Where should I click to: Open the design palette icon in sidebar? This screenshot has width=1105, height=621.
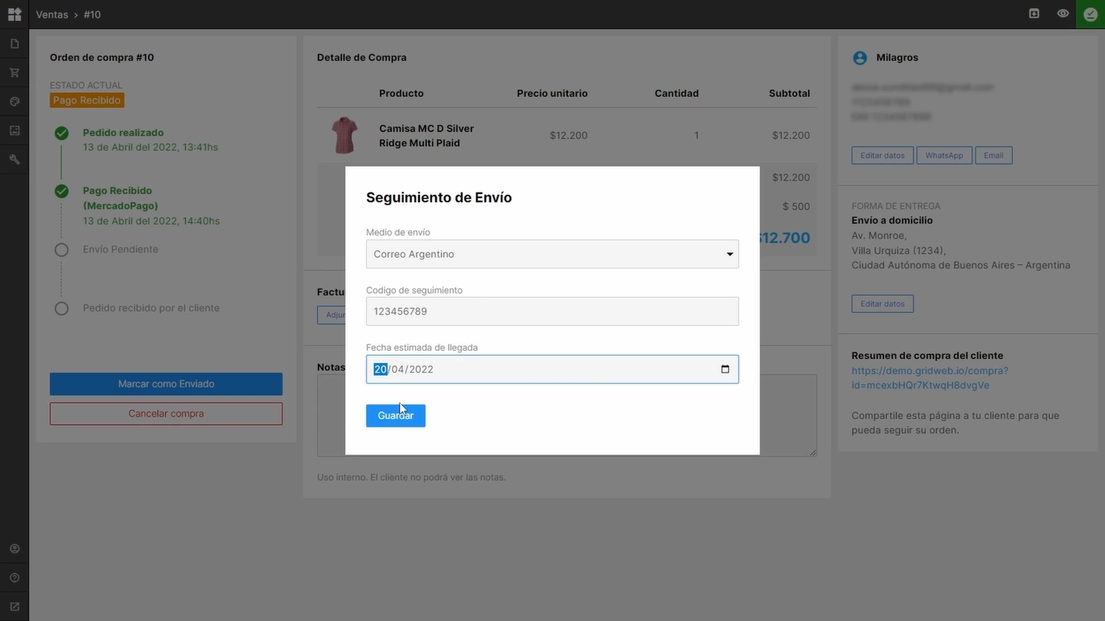click(15, 102)
